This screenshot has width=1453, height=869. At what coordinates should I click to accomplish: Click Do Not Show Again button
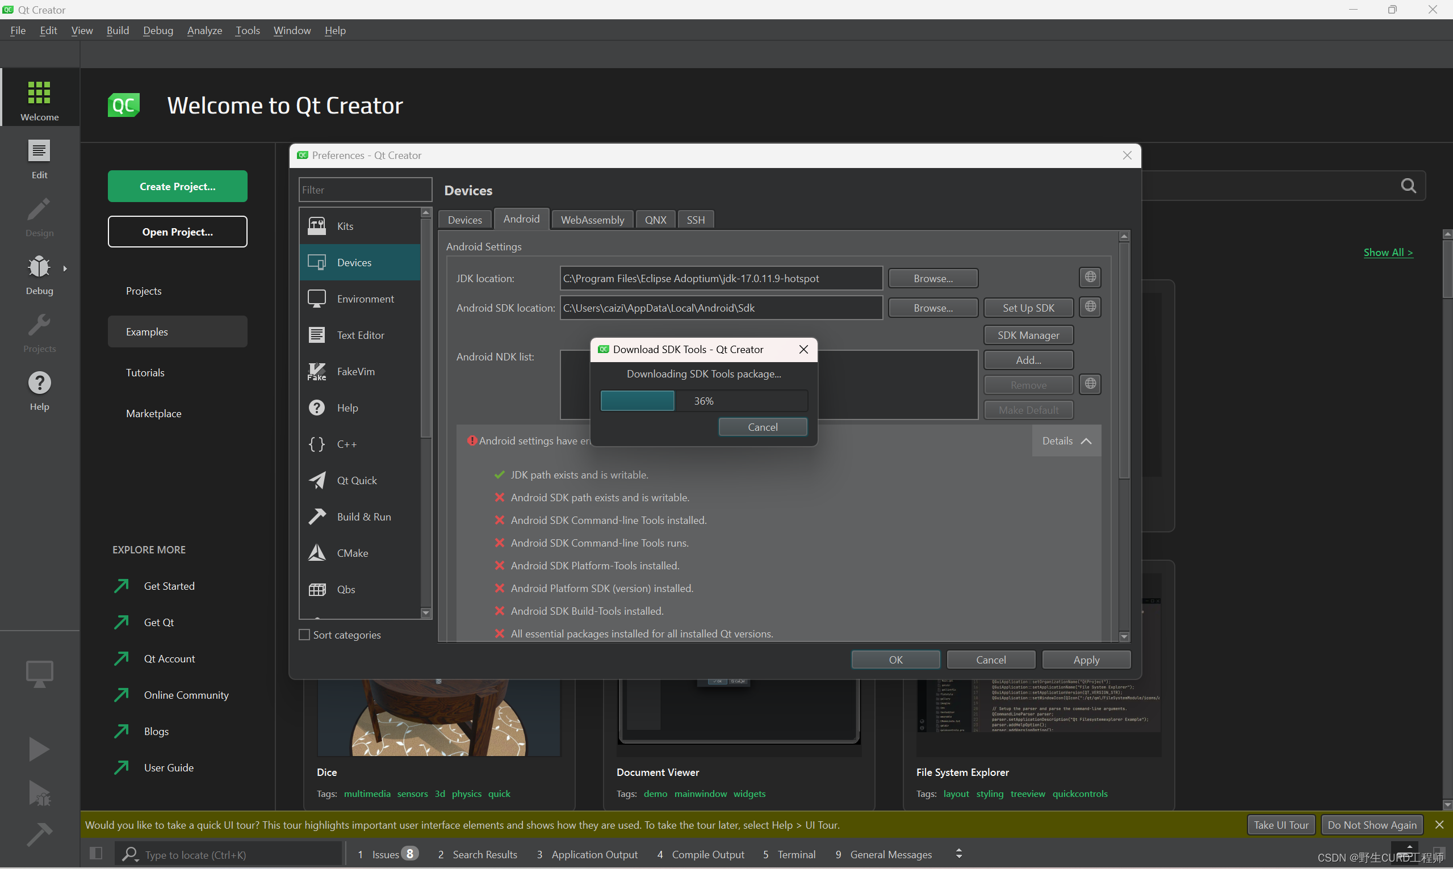(1372, 825)
